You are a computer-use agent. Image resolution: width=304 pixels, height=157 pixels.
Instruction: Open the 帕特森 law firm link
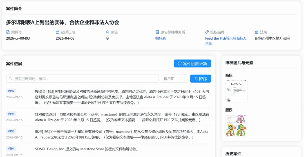[161, 38]
